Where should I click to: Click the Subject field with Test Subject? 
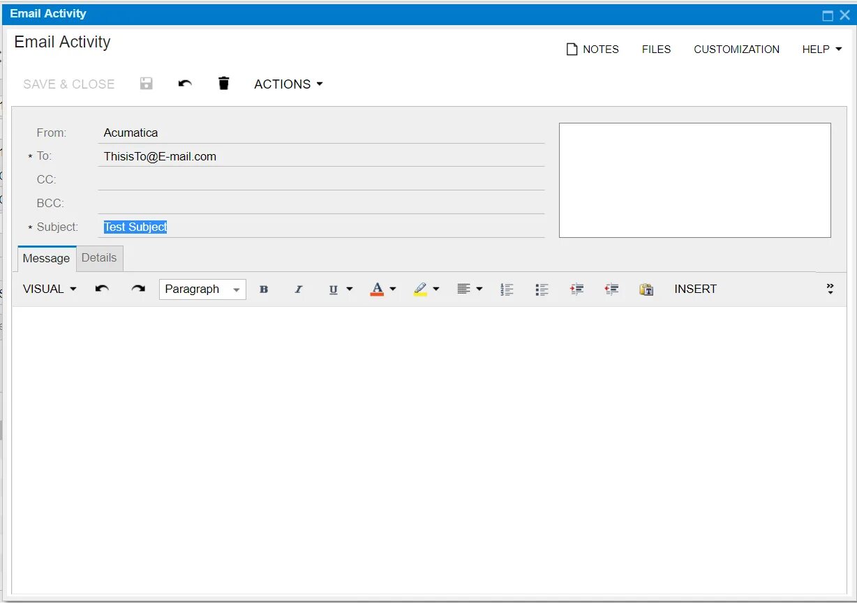click(321, 227)
